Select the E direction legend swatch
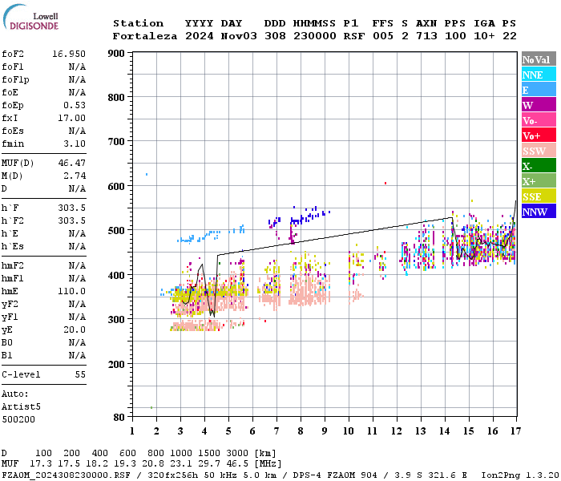This screenshot has height=481, width=561. (x=539, y=90)
